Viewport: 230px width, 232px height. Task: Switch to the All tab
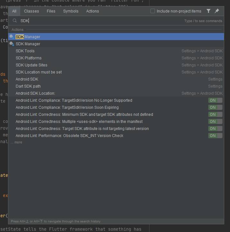click(14, 11)
